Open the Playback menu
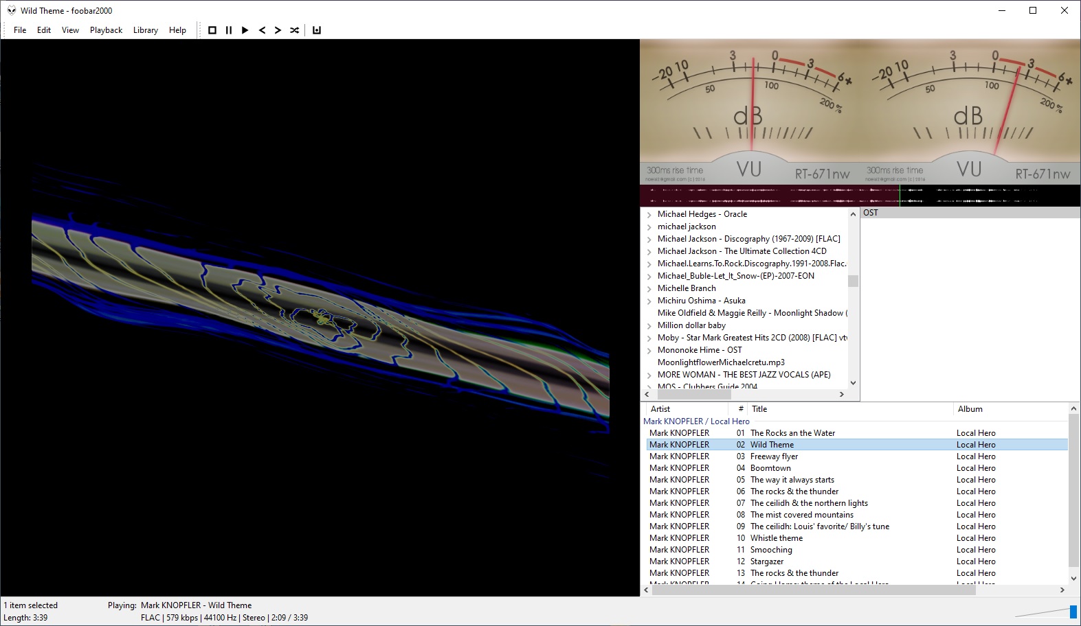The height and width of the screenshot is (626, 1081). [106, 30]
